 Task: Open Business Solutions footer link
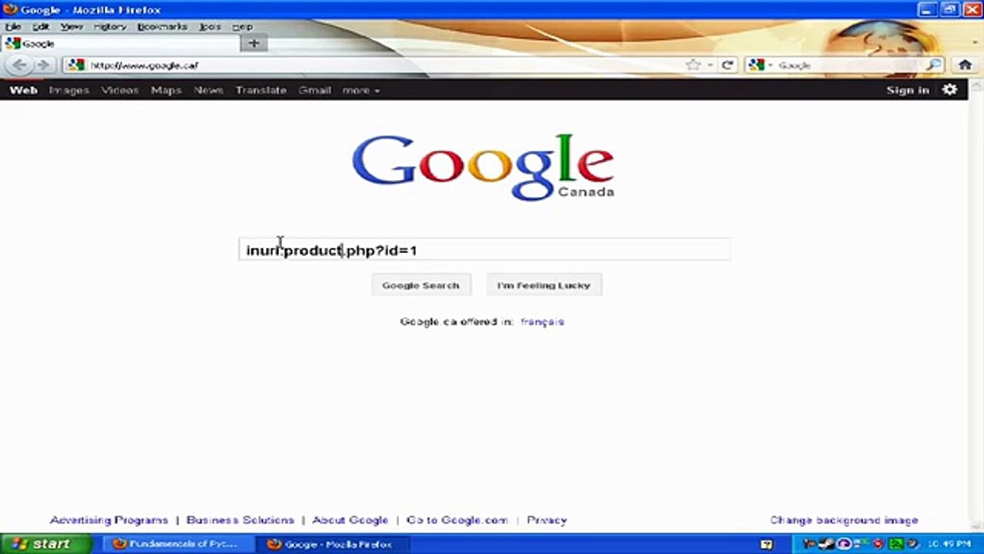pos(240,520)
